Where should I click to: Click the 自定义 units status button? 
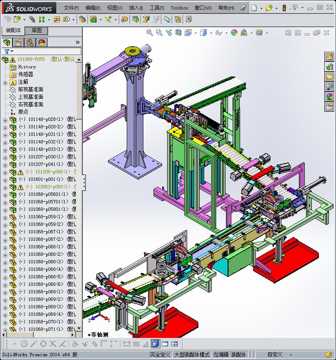(x=275, y=355)
